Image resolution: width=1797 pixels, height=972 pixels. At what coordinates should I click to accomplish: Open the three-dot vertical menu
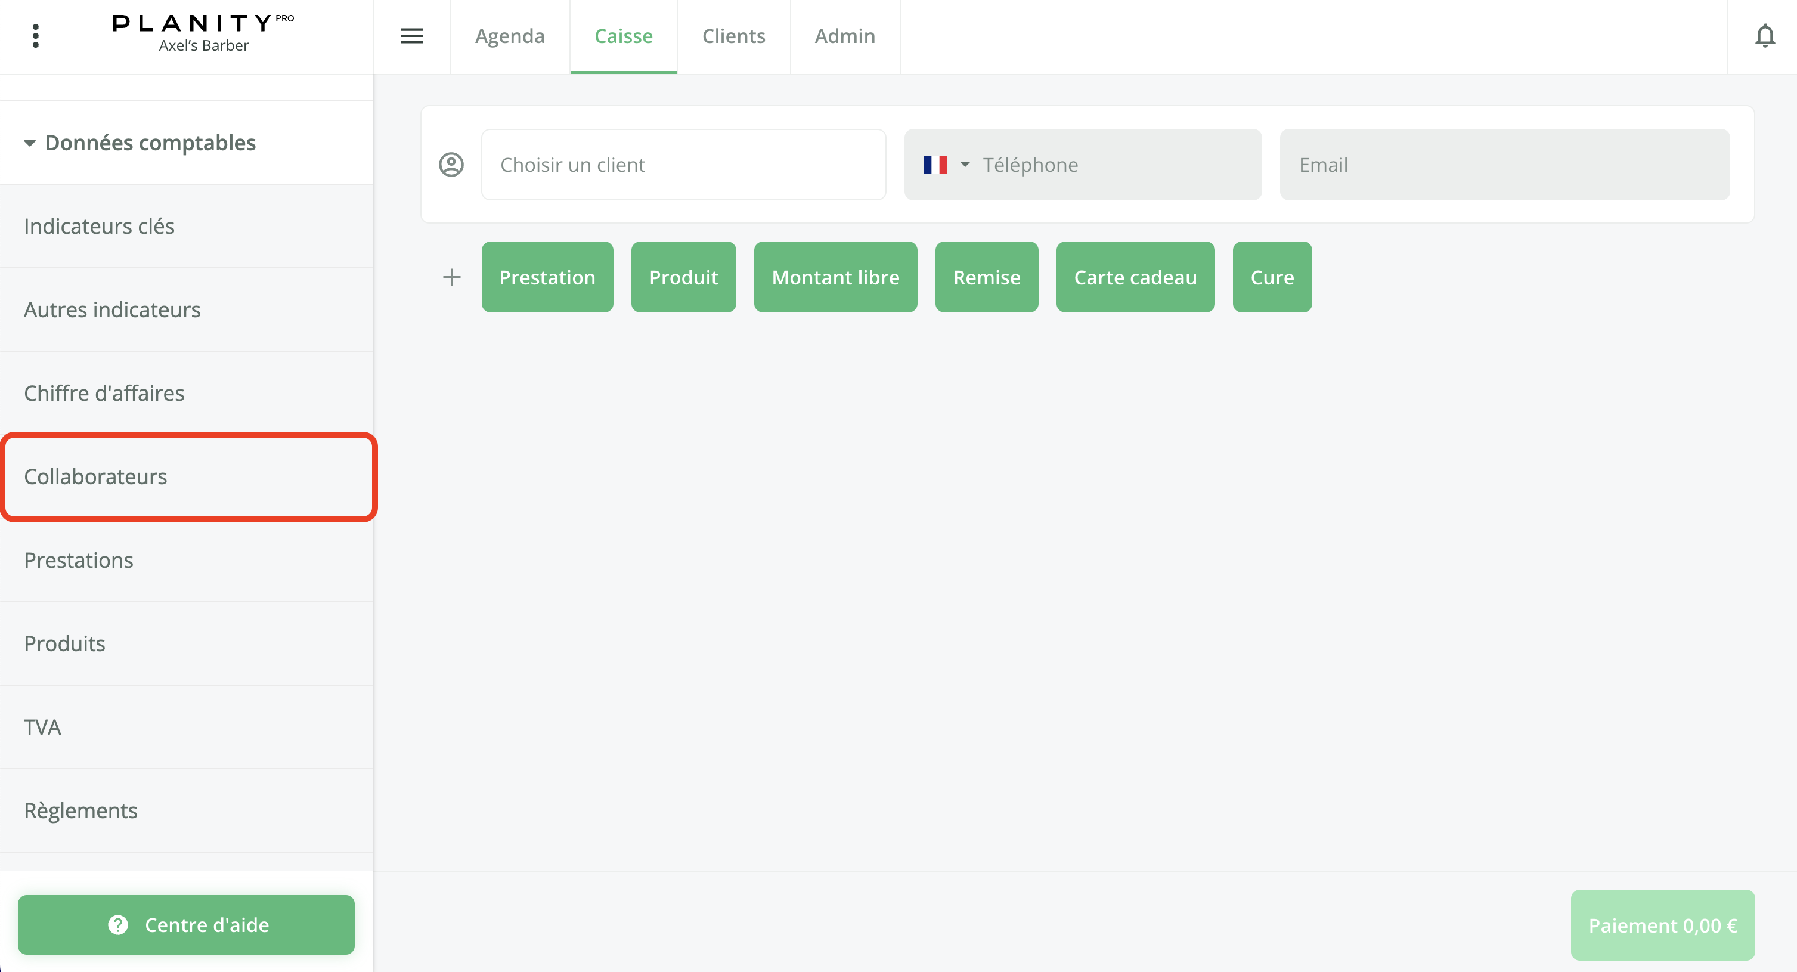click(x=36, y=36)
